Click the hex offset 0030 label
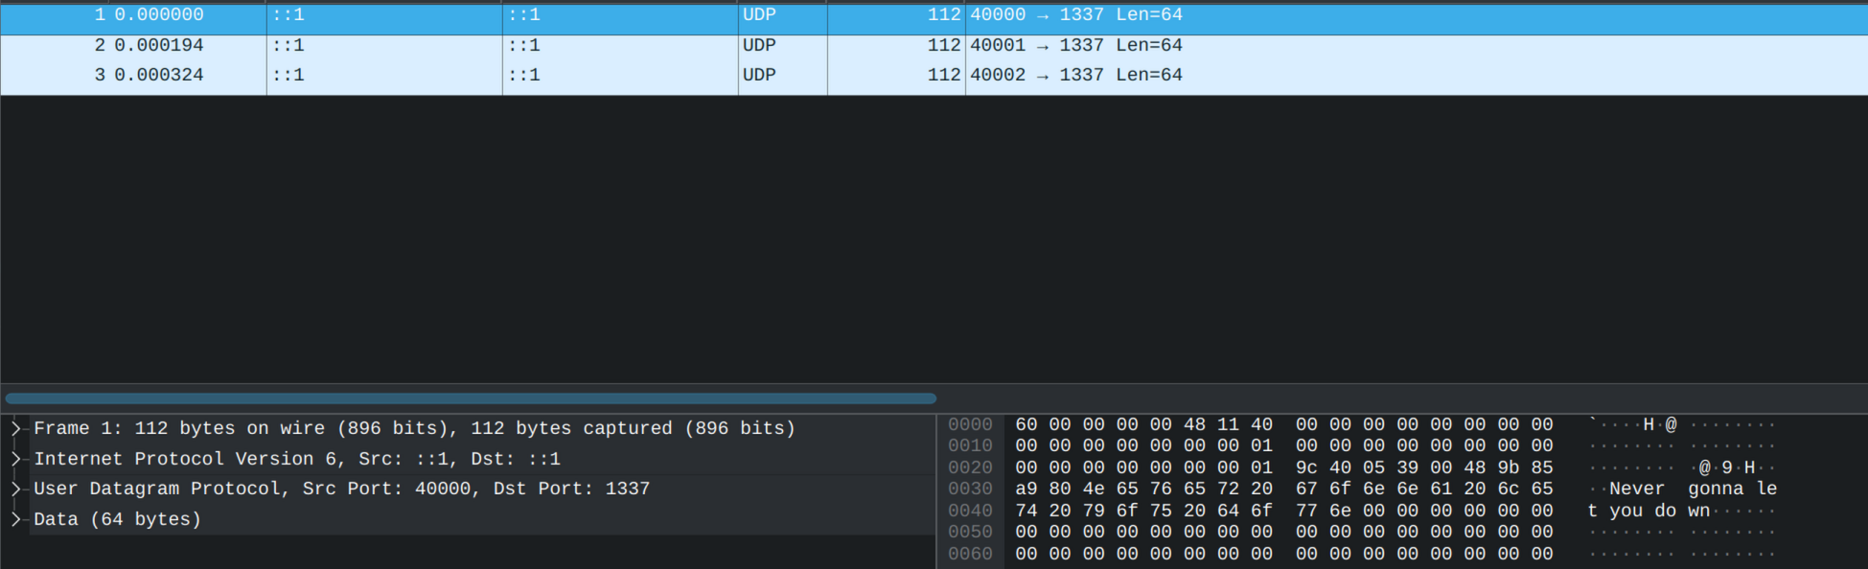This screenshot has height=569, width=1868. click(970, 489)
